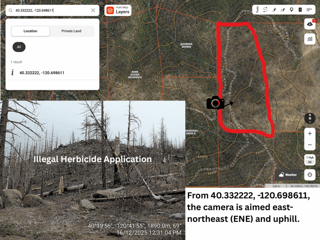Clear the search box with X

tap(93, 10)
